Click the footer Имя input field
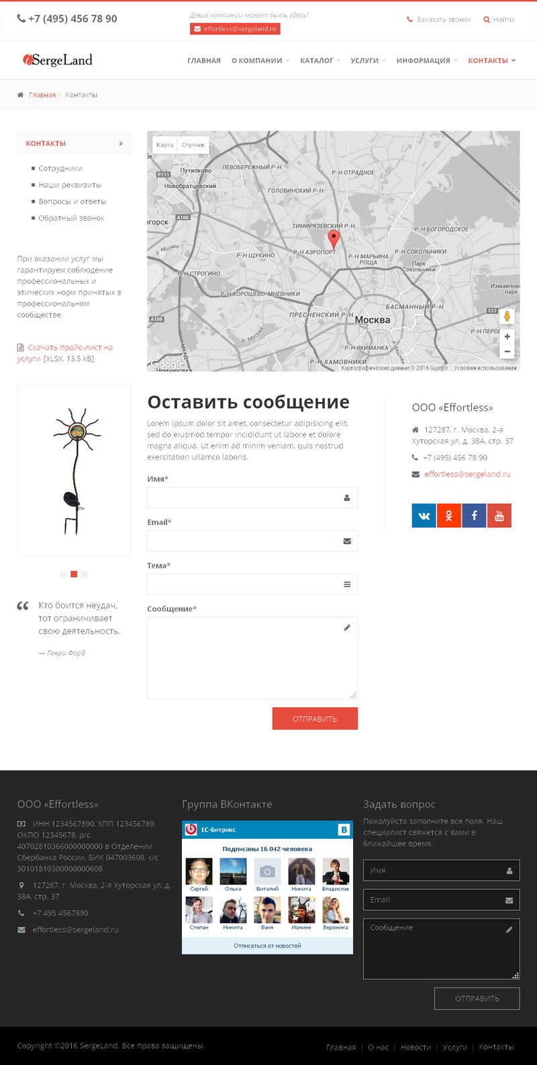Viewport: 537px width, 1065px height. point(442,870)
